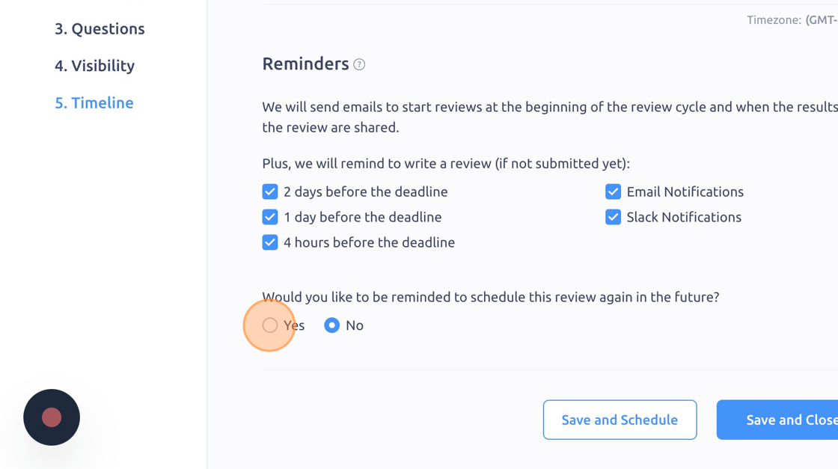The height and width of the screenshot is (469, 838).
Task: Click the Save and Schedule button
Action: pos(620,420)
